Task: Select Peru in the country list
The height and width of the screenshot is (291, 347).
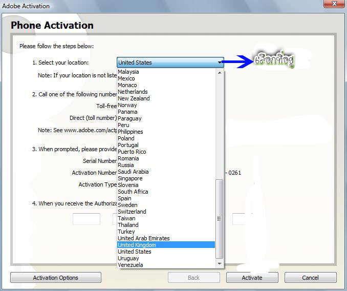Action: [x=166, y=125]
